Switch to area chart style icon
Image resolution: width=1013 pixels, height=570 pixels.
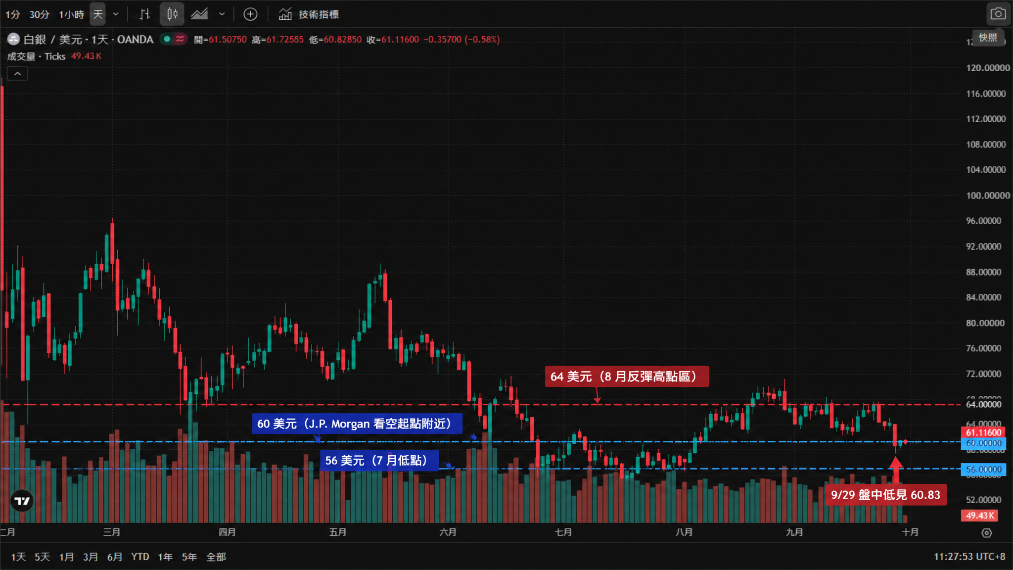click(x=199, y=14)
